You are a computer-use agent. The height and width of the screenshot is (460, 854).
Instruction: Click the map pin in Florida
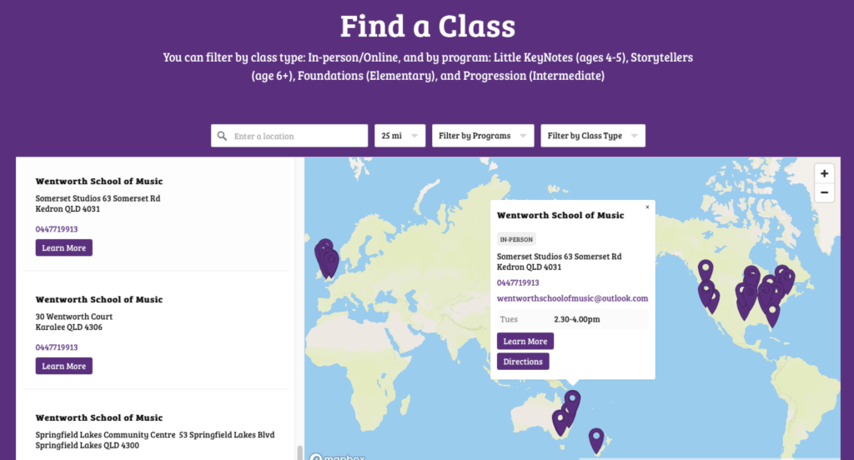tap(772, 312)
